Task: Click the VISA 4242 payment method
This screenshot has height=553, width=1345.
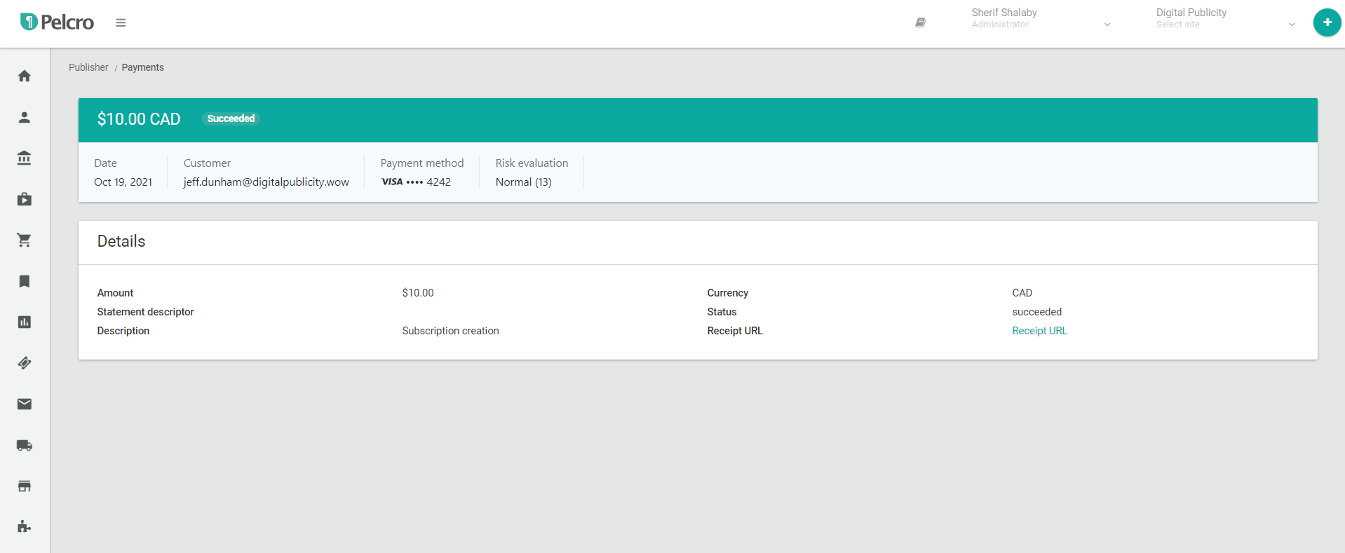Action: pyautogui.click(x=416, y=182)
